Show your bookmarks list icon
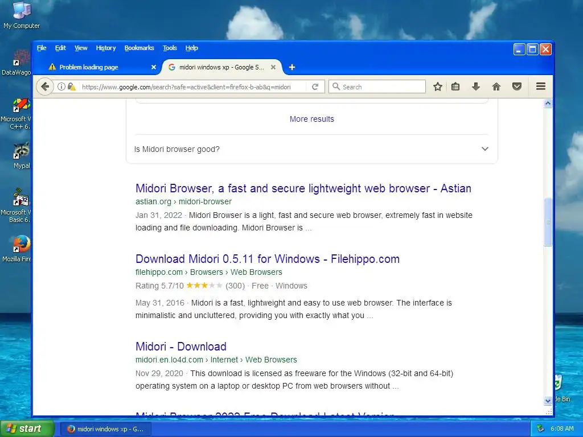This screenshot has width=583, height=437. coord(455,86)
